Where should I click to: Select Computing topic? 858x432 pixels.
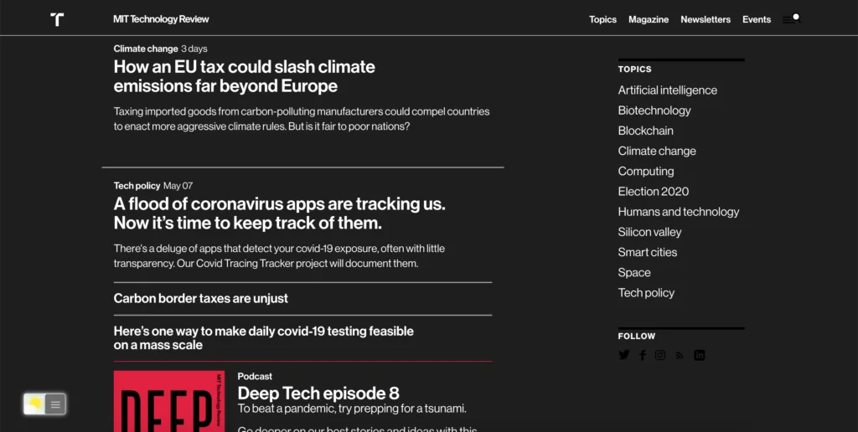(646, 171)
